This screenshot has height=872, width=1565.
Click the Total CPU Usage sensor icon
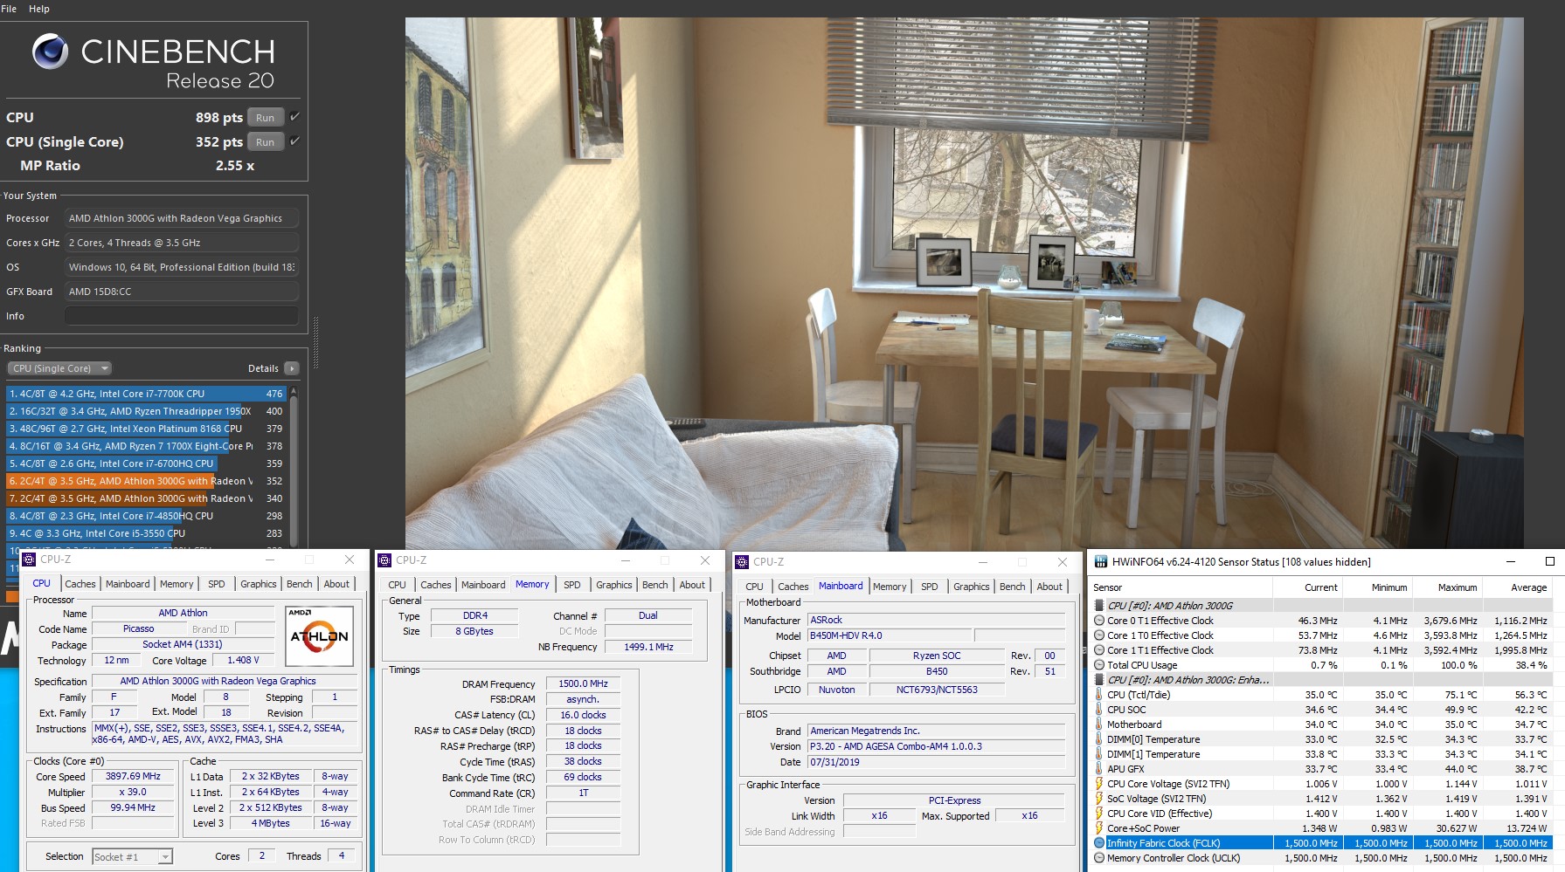coord(1099,665)
